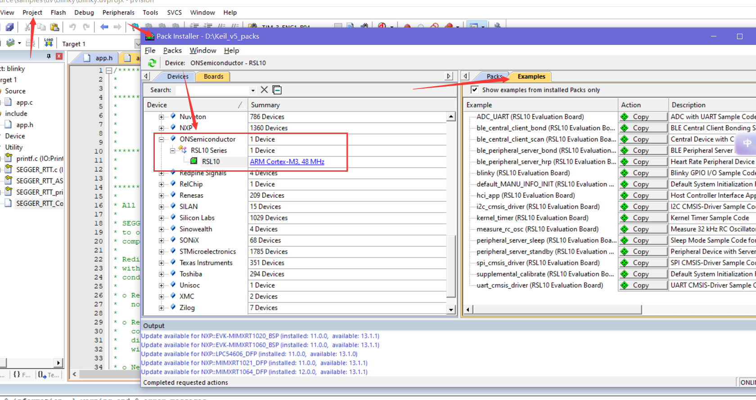Expand the NXP vendor node
The width and height of the screenshot is (756, 400).
click(161, 128)
